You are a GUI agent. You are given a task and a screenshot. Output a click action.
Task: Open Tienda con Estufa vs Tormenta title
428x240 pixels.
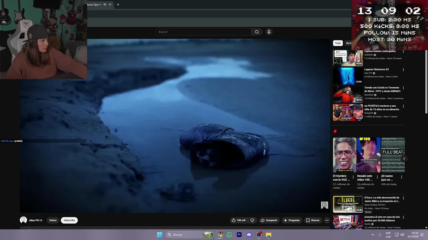pos(382,89)
